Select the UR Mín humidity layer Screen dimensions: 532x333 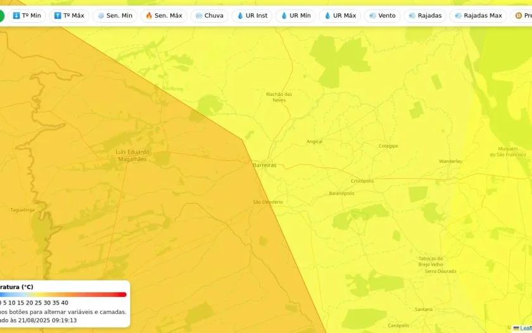click(x=296, y=16)
